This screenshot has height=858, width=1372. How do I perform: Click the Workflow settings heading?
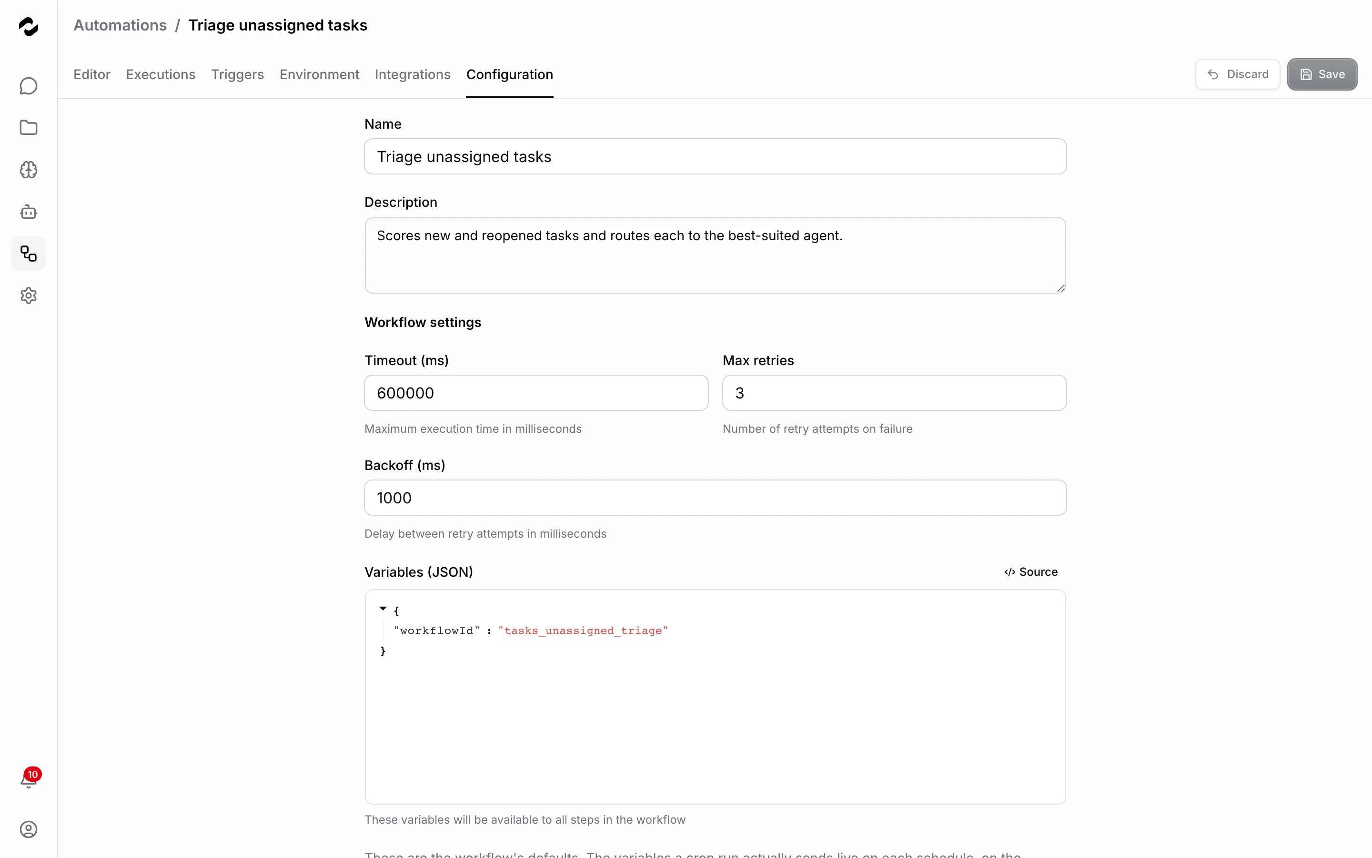click(423, 322)
